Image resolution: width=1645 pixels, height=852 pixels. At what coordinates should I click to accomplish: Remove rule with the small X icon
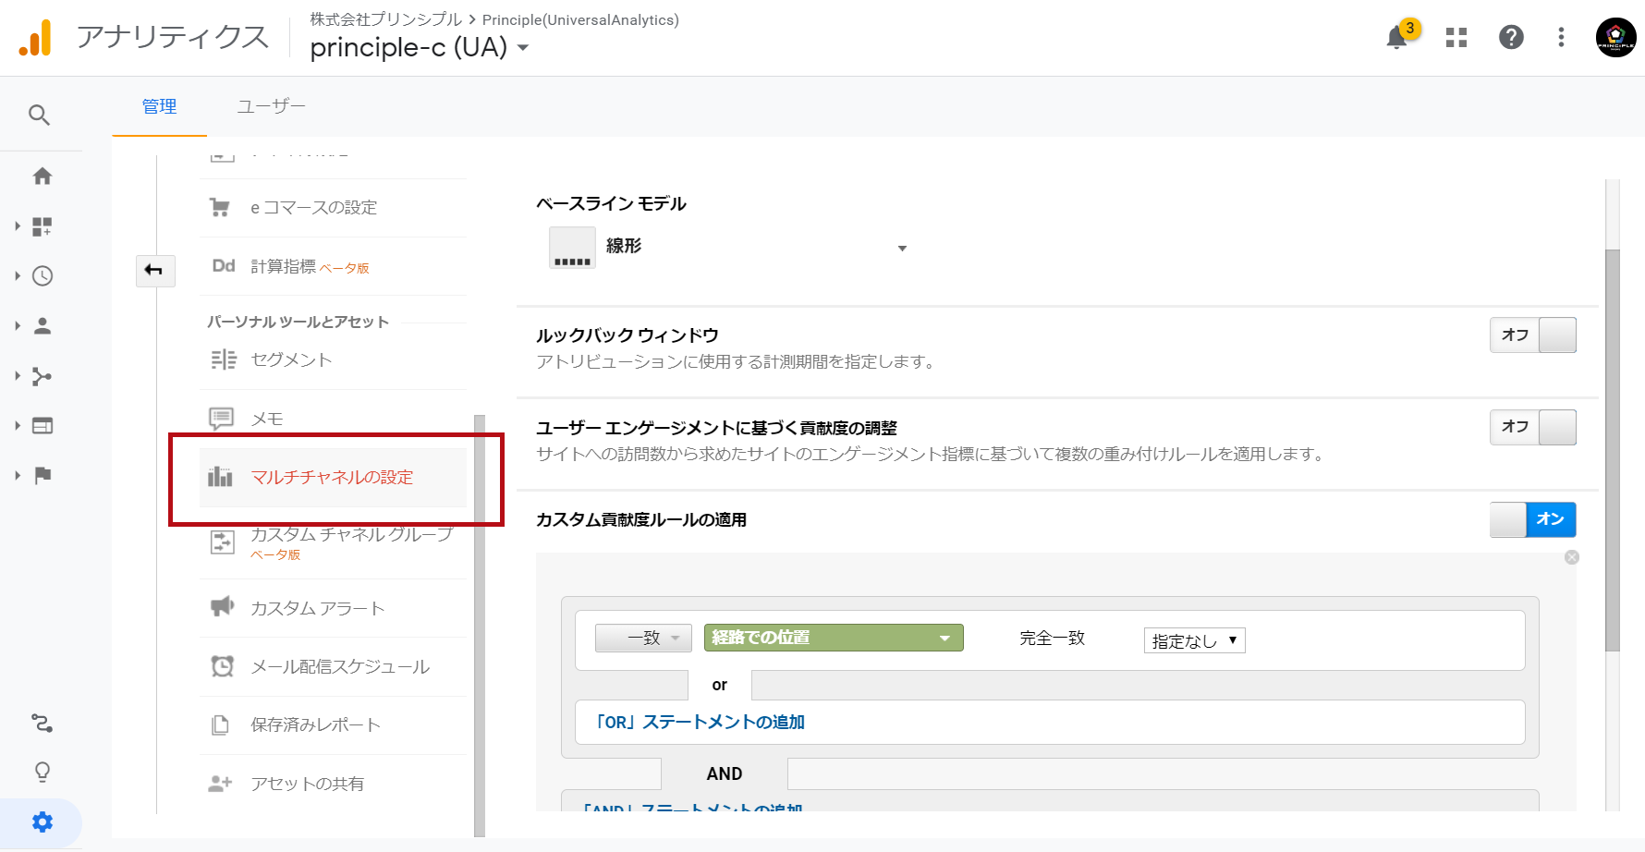[1571, 557]
